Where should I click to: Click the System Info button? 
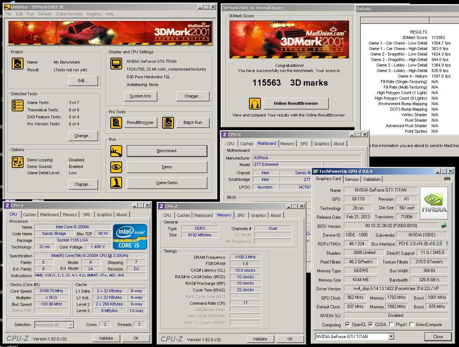point(140,96)
